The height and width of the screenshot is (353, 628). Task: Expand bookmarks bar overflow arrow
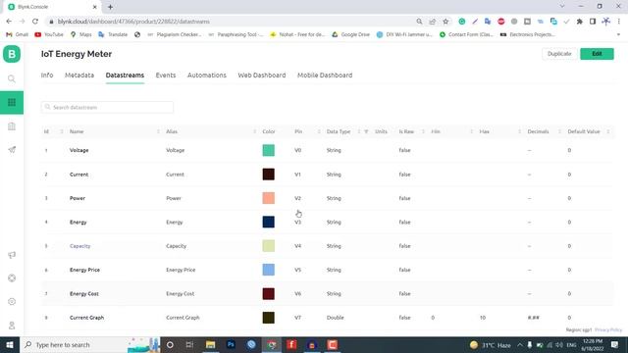pos(618,34)
